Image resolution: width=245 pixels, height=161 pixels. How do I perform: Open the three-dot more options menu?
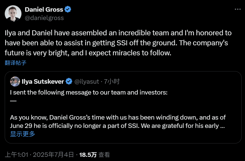[237, 9]
